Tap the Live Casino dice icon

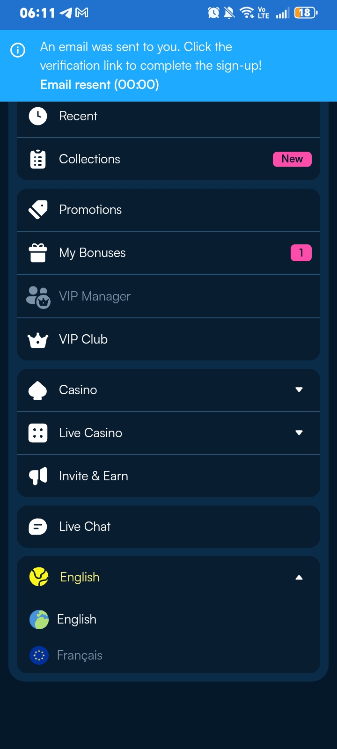tap(38, 433)
